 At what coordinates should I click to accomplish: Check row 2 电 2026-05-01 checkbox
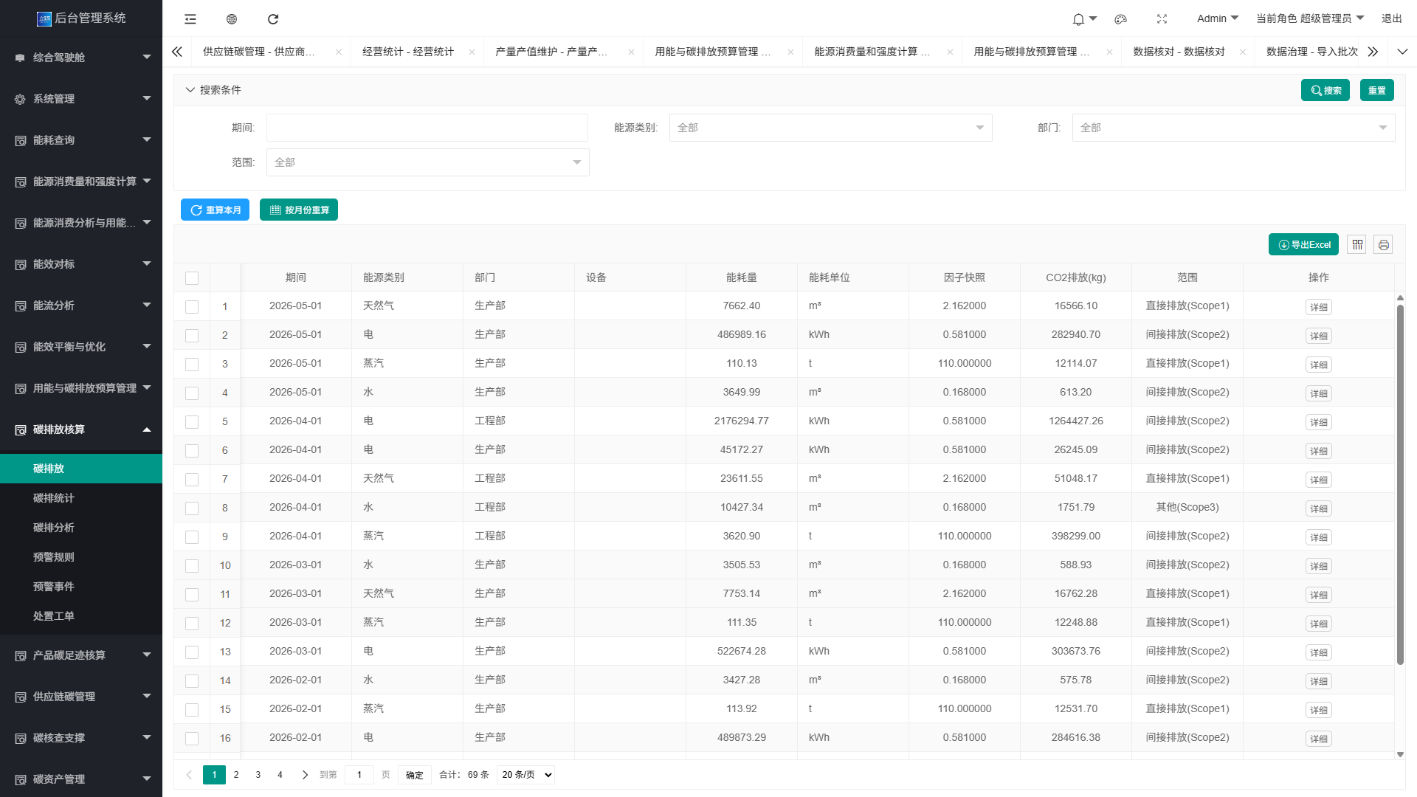click(192, 336)
